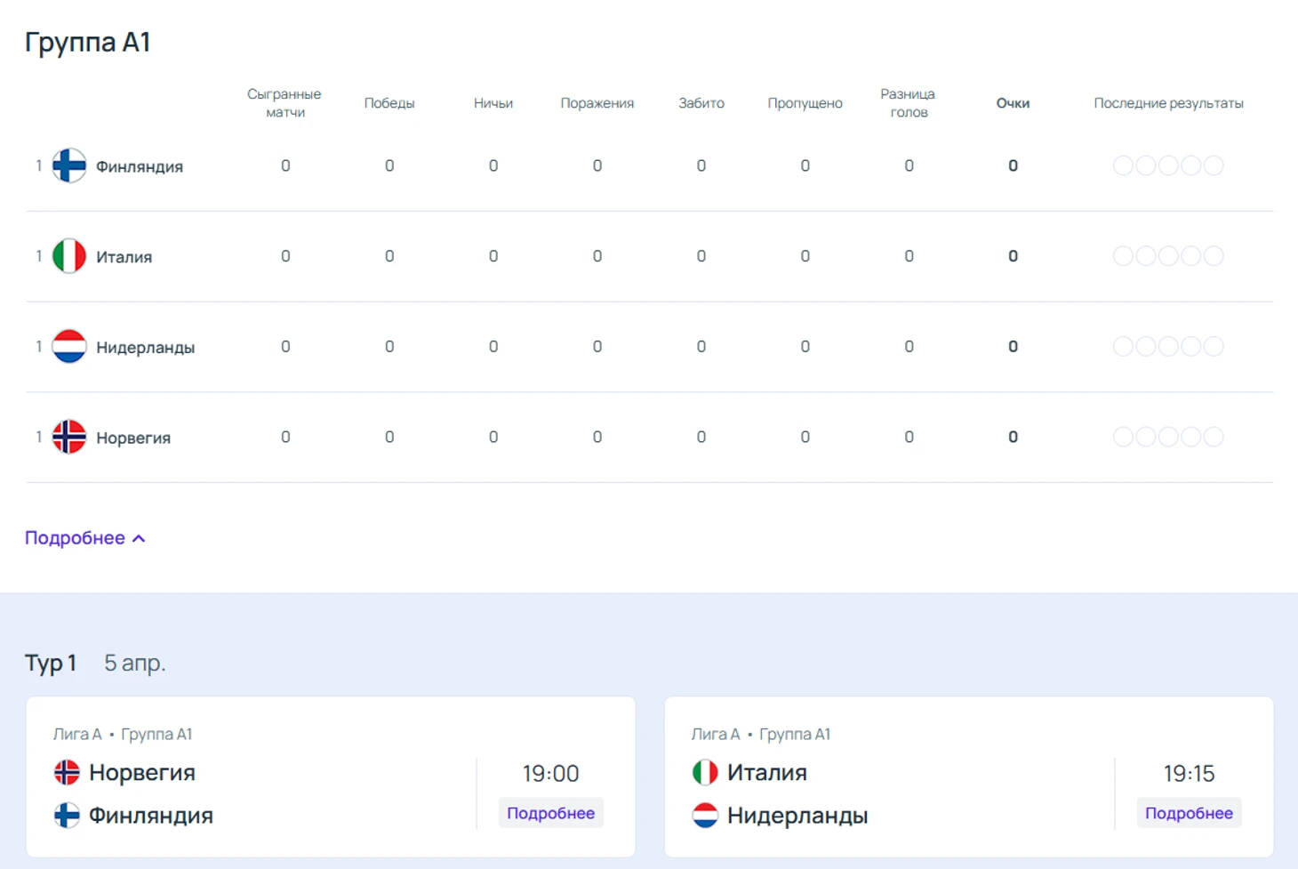Viewport: 1298px width, 869px height.
Task: Click Finland flag icon in standings table
Action: pyautogui.click(x=68, y=165)
